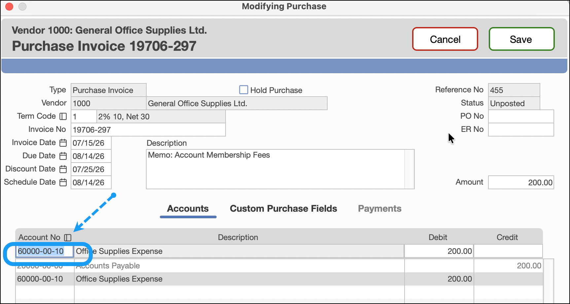Click the PO No field

tap(521, 116)
